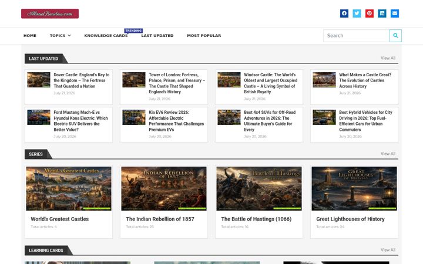Open Great Lighthouses of History series image
423x264 pixels.
pos(354,188)
